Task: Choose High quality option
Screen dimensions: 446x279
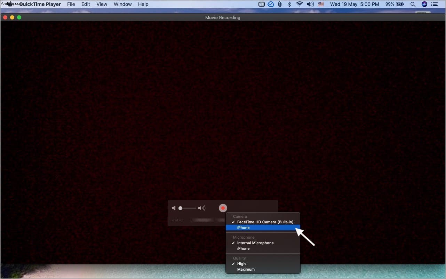Action: pos(263,264)
